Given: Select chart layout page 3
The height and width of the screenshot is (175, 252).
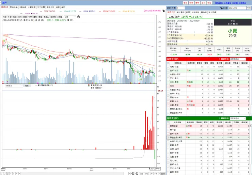Looking at the screenshot, I should coord(8,174).
